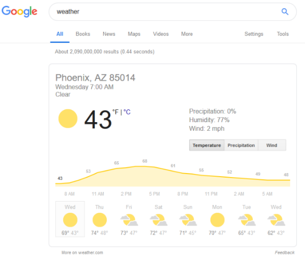This screenshot has height=256, width=305.
Task: Go to the Maps tab
Action: point(134,34)
